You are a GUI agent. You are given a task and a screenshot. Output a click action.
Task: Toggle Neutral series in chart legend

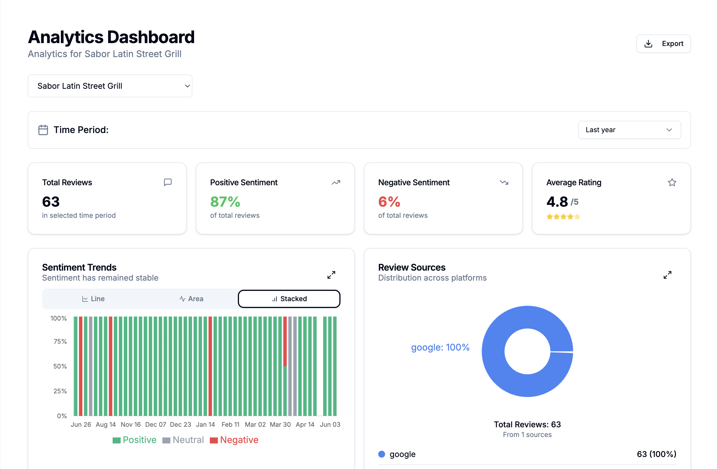[x=183, y=440]
